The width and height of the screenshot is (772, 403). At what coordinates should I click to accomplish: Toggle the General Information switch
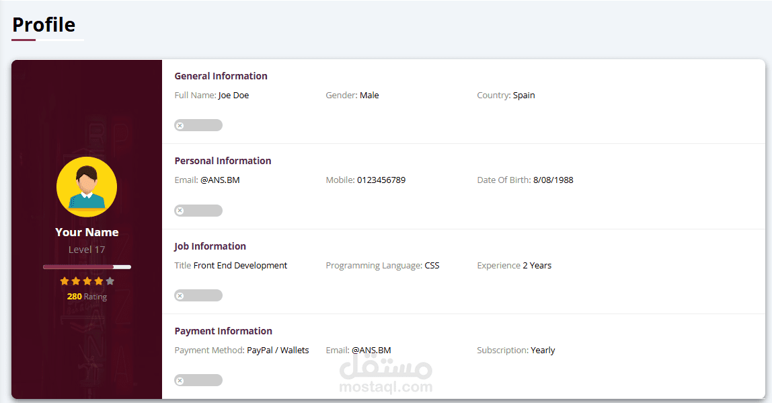[x=198, y=126]
